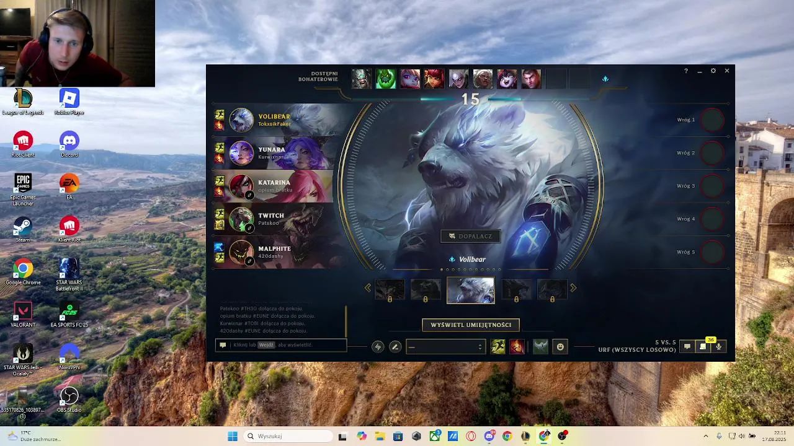Choose the purple-haired yordle portrait on the bench
Viewport: 794px width, 446px height.
point(409,79)
